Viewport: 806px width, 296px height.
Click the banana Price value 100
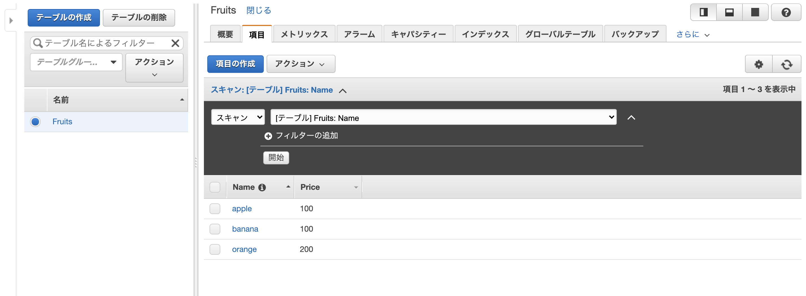306,229
